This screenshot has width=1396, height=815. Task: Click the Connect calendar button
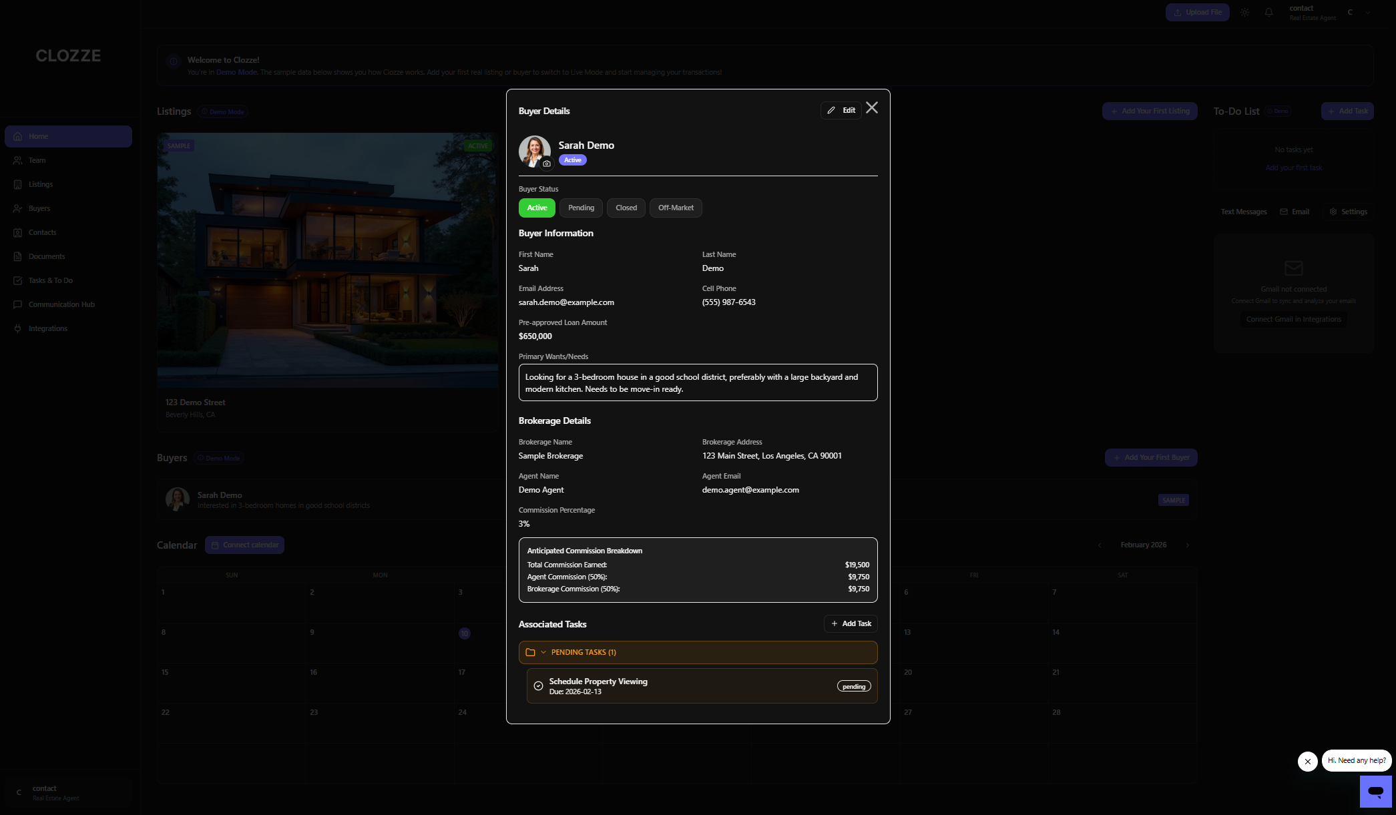(244, 545)
